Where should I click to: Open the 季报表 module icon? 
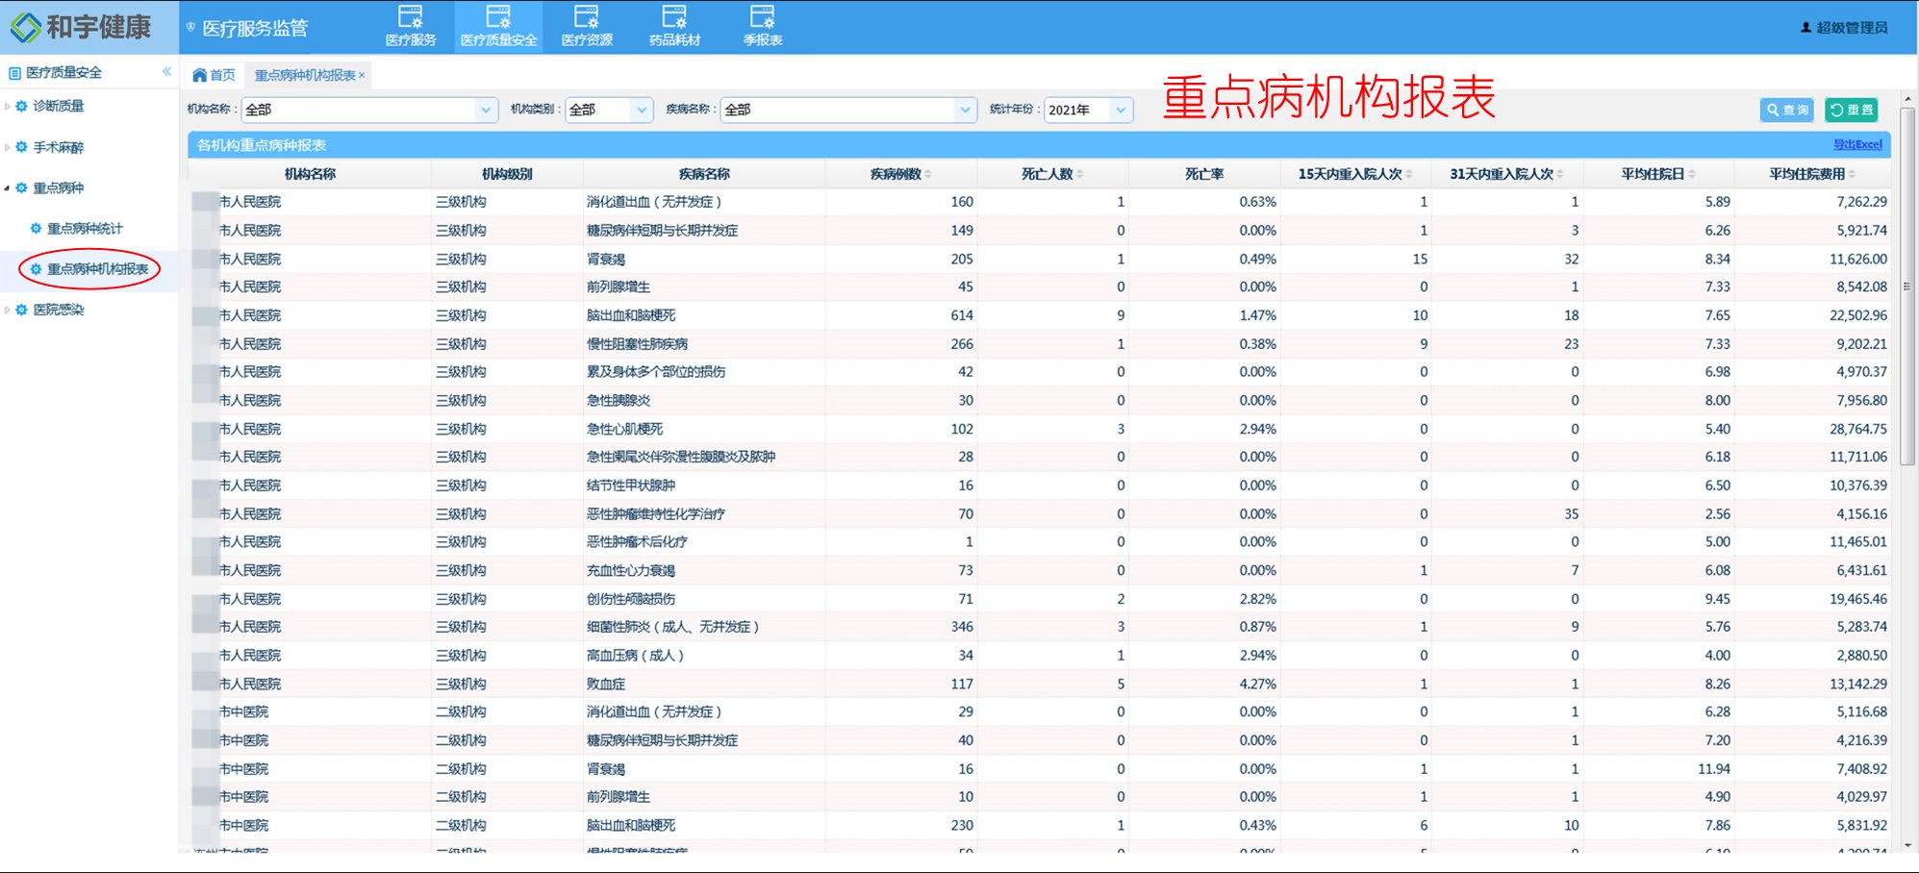point(763,24)
